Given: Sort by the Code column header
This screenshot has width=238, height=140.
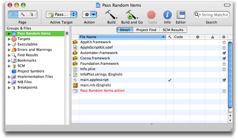Looking at the screenshot, I should 182,37.
